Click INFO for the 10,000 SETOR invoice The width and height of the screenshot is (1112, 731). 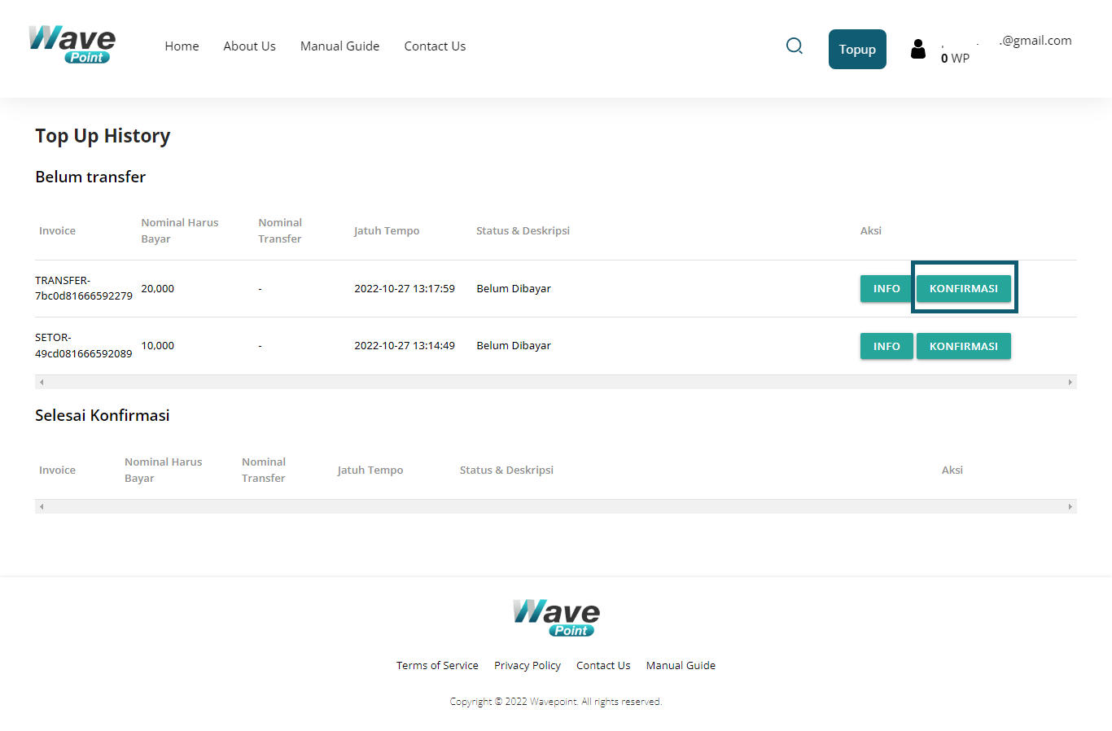pos(886,346)
